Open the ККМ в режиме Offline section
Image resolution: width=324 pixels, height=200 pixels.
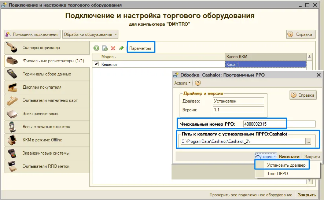click(47, 140)
